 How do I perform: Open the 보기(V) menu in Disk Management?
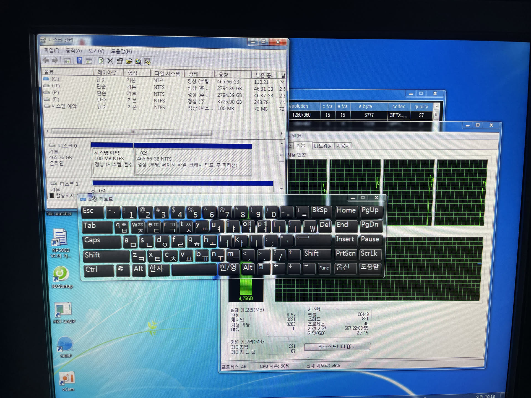click(x=96, y=51)
